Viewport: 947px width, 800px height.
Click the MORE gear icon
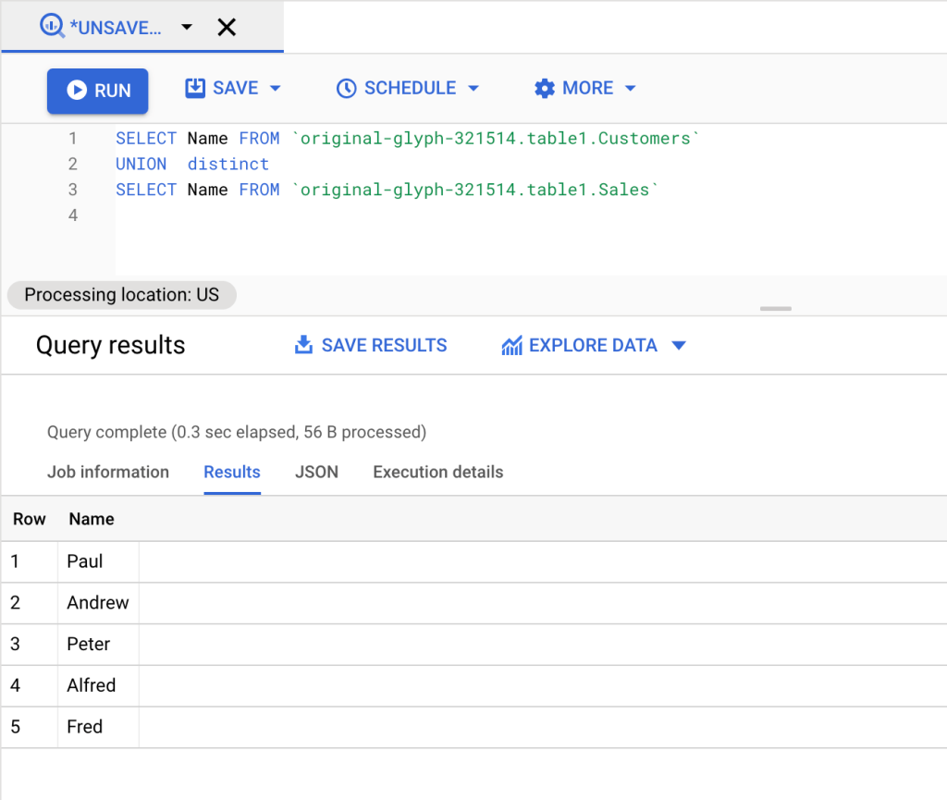pos(544,89)
